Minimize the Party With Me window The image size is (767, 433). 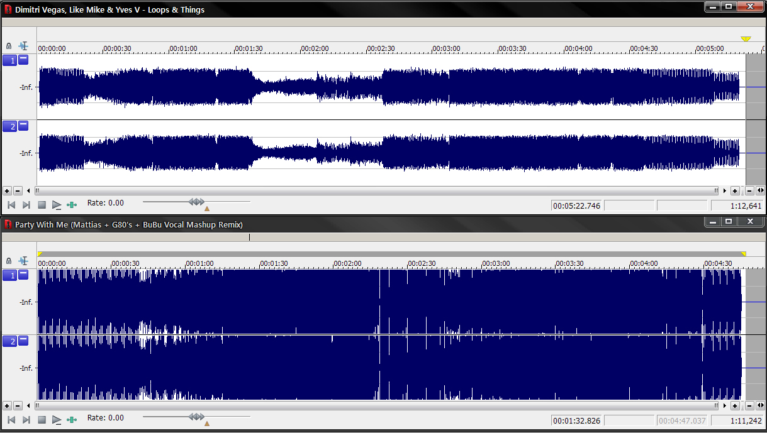(713, 221)
